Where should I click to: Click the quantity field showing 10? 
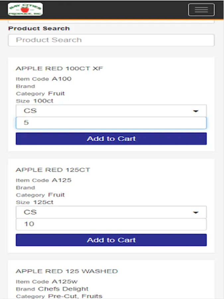point(111,224)
